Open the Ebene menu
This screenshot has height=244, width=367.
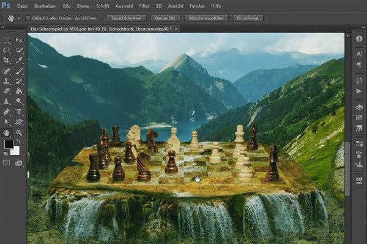(83, 6)
